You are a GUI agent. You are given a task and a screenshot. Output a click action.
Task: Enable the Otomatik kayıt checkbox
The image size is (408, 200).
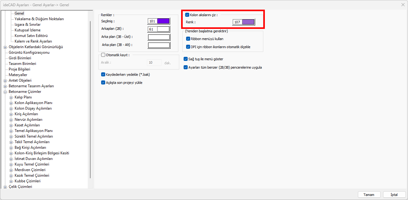(x=103, y=55)
